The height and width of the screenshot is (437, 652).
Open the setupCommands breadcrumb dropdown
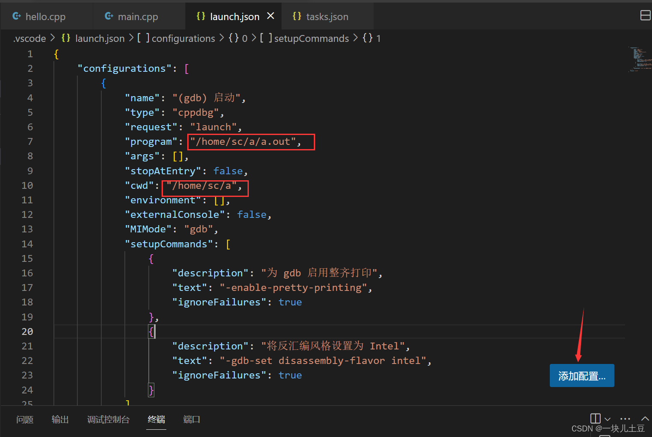312,38
